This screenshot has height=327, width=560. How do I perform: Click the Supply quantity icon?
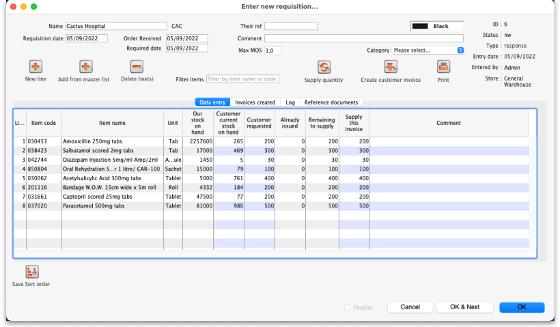click(x=323, y=67)
